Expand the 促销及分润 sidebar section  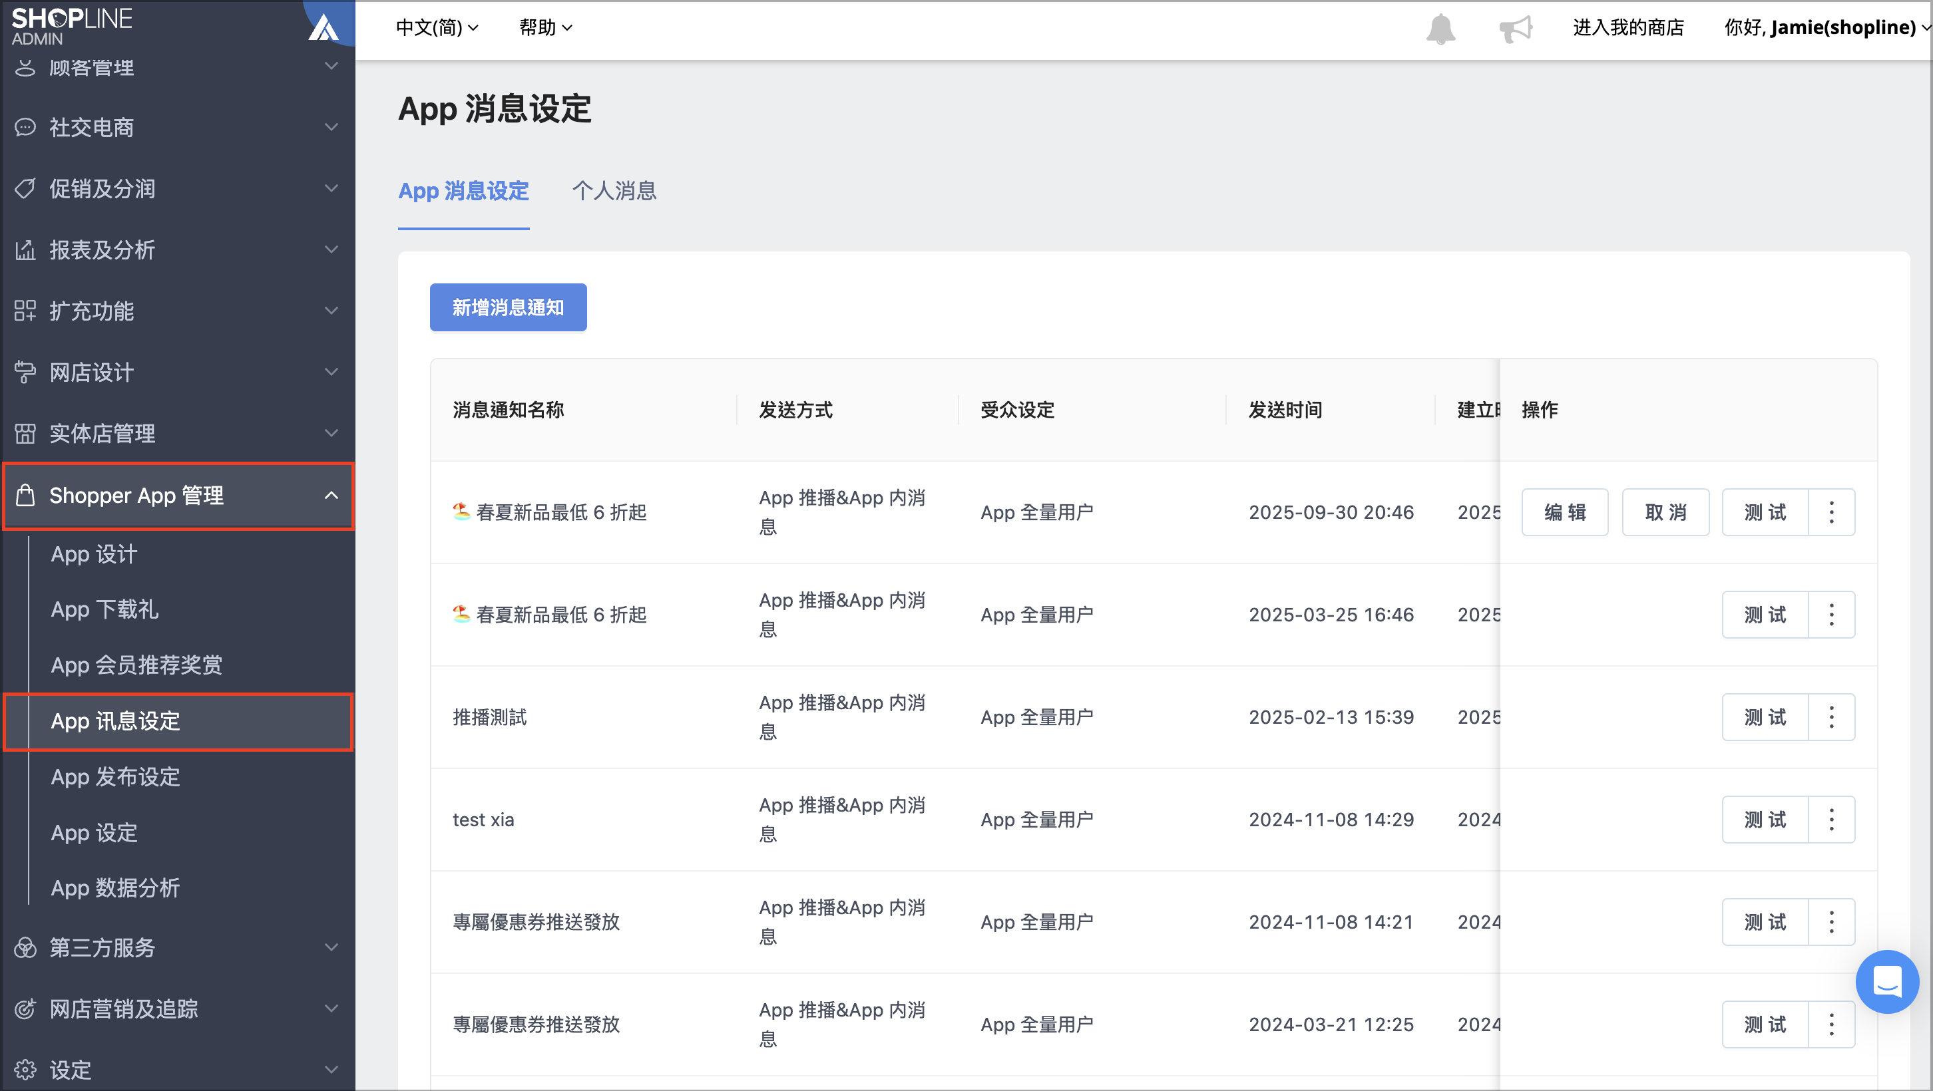point(331,188)
